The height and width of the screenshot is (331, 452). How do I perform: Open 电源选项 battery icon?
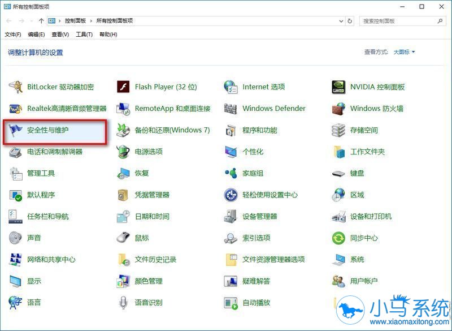point(123,152)
